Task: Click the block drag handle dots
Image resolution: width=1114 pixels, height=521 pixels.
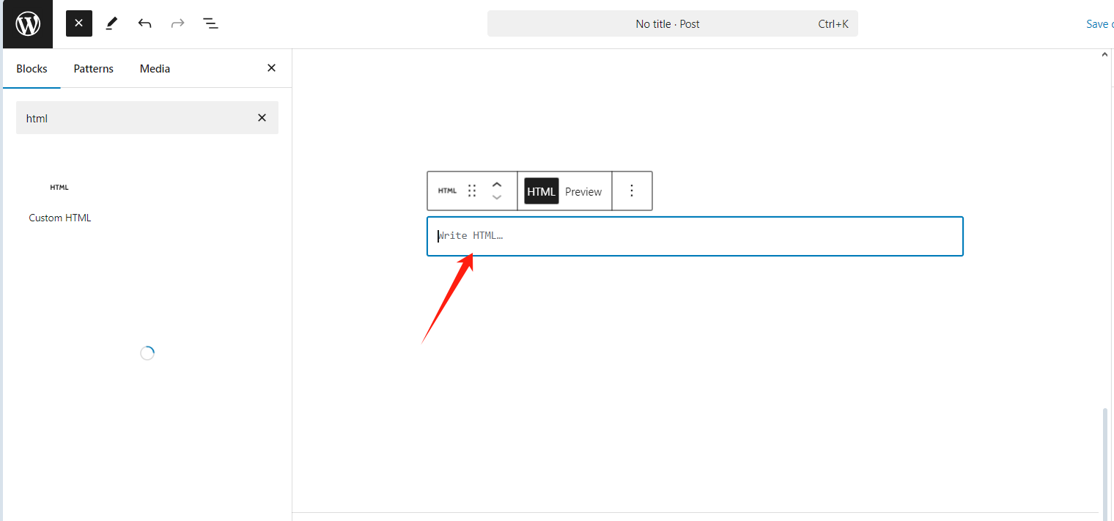Action: pos(472,191)
